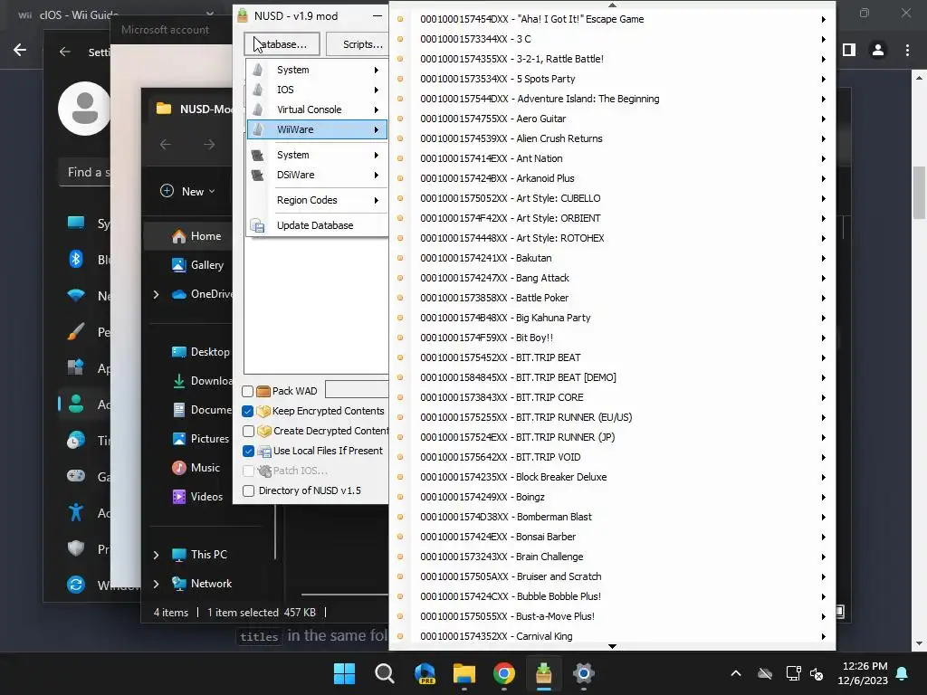
Task: Open Copilot preview taskbar icon
Action: 425,673
